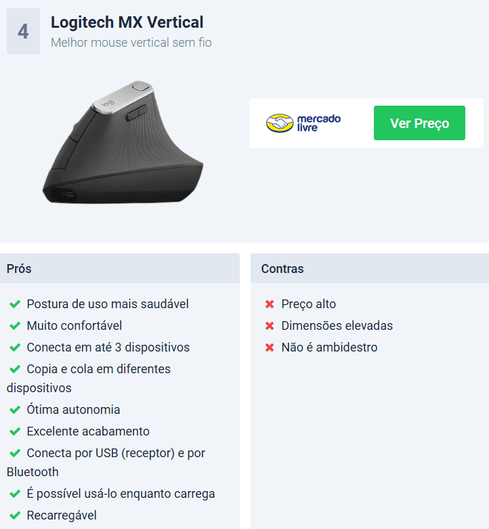Click the Melhor mouse vertical sem fio subtitle

[131, 43]
